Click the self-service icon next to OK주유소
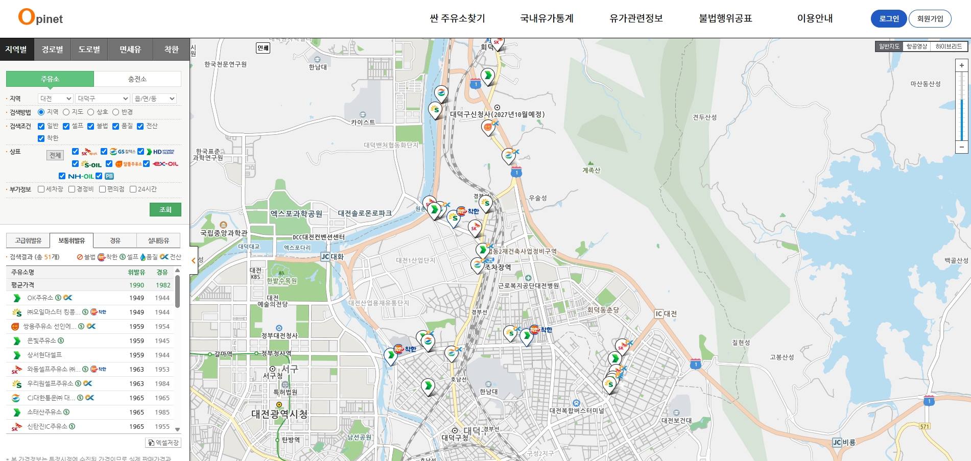The width and height of the screenshot is (971, 461). pos(58,298)
